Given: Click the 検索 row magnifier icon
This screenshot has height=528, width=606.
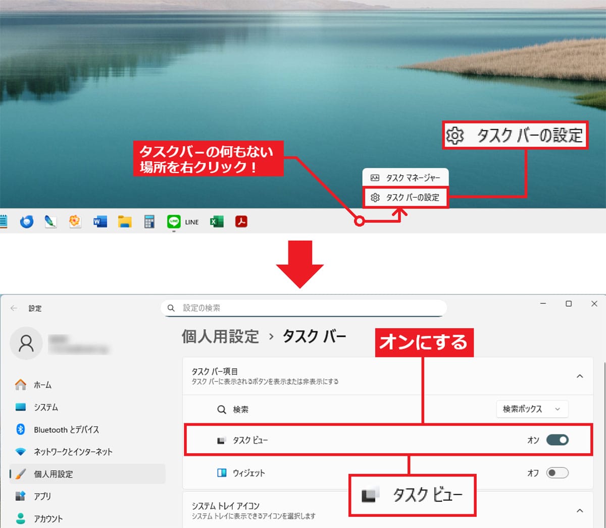Looking at the screenshot, I should (221, 410).
